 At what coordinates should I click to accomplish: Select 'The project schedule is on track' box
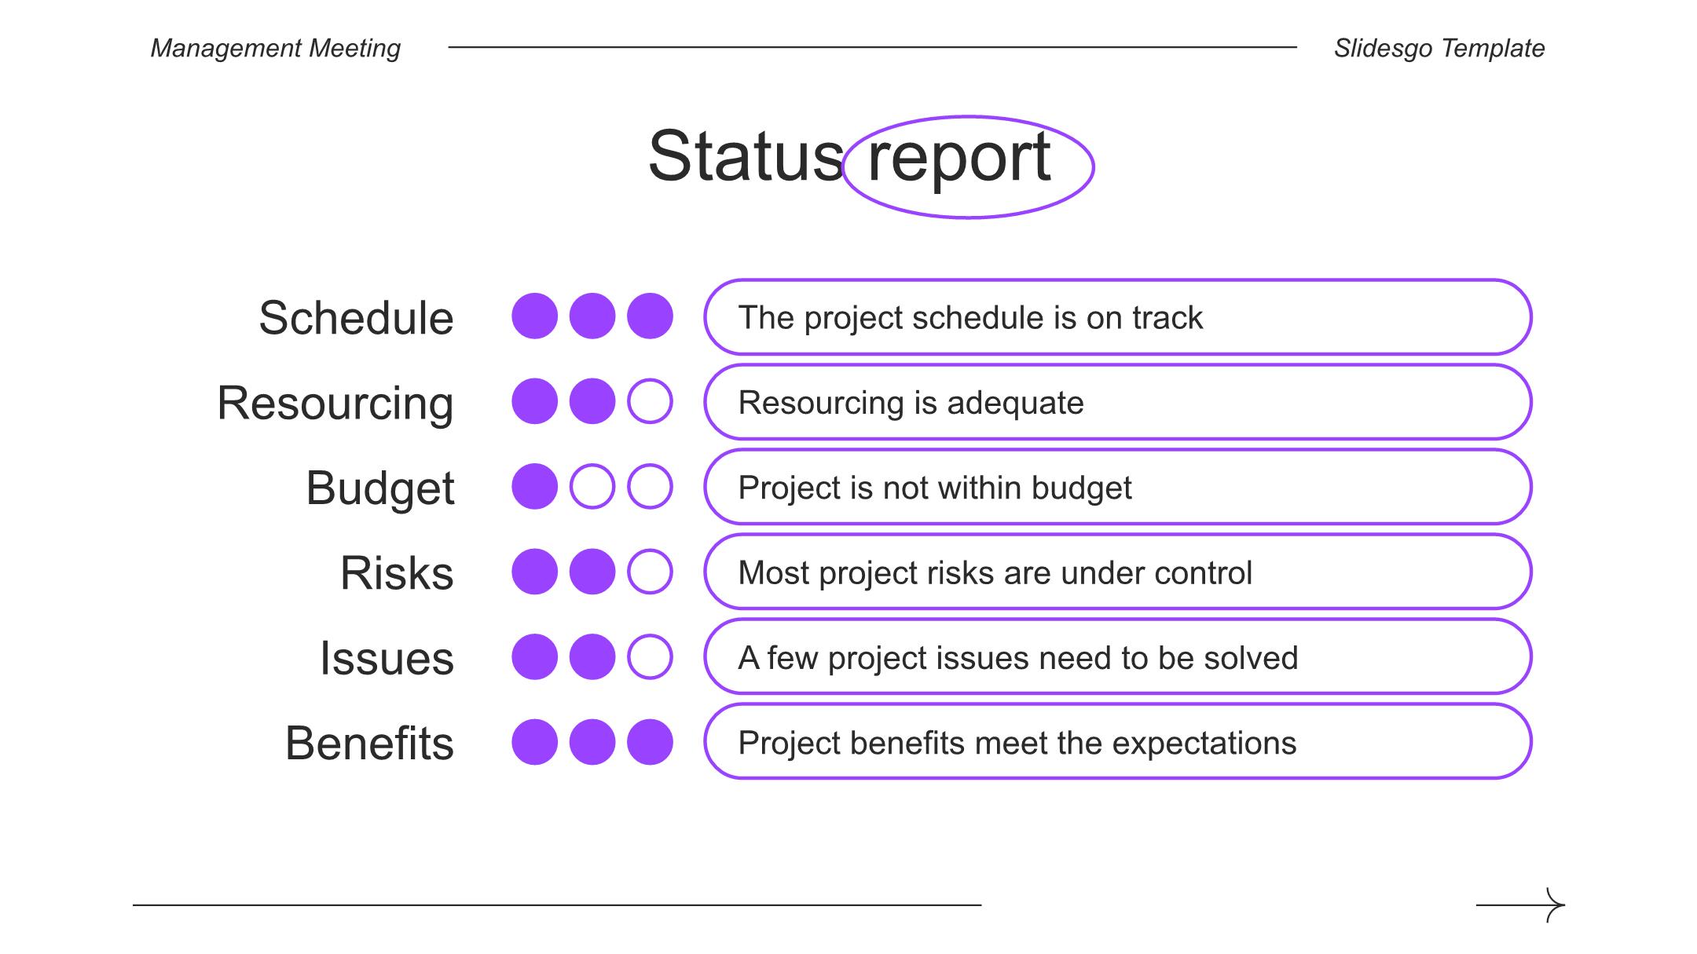(x=1118, y=317)
